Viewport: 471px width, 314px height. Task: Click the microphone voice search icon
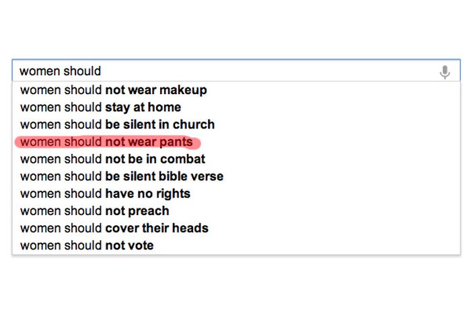click(x=444, y=72)
